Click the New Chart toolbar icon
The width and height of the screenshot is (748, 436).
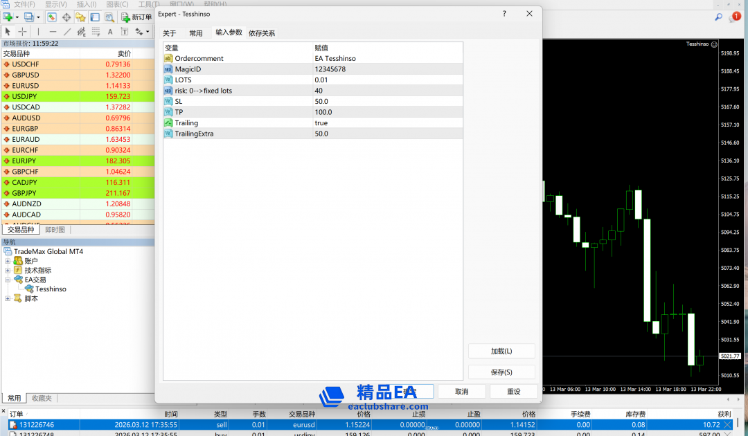[x=8, y=17]
